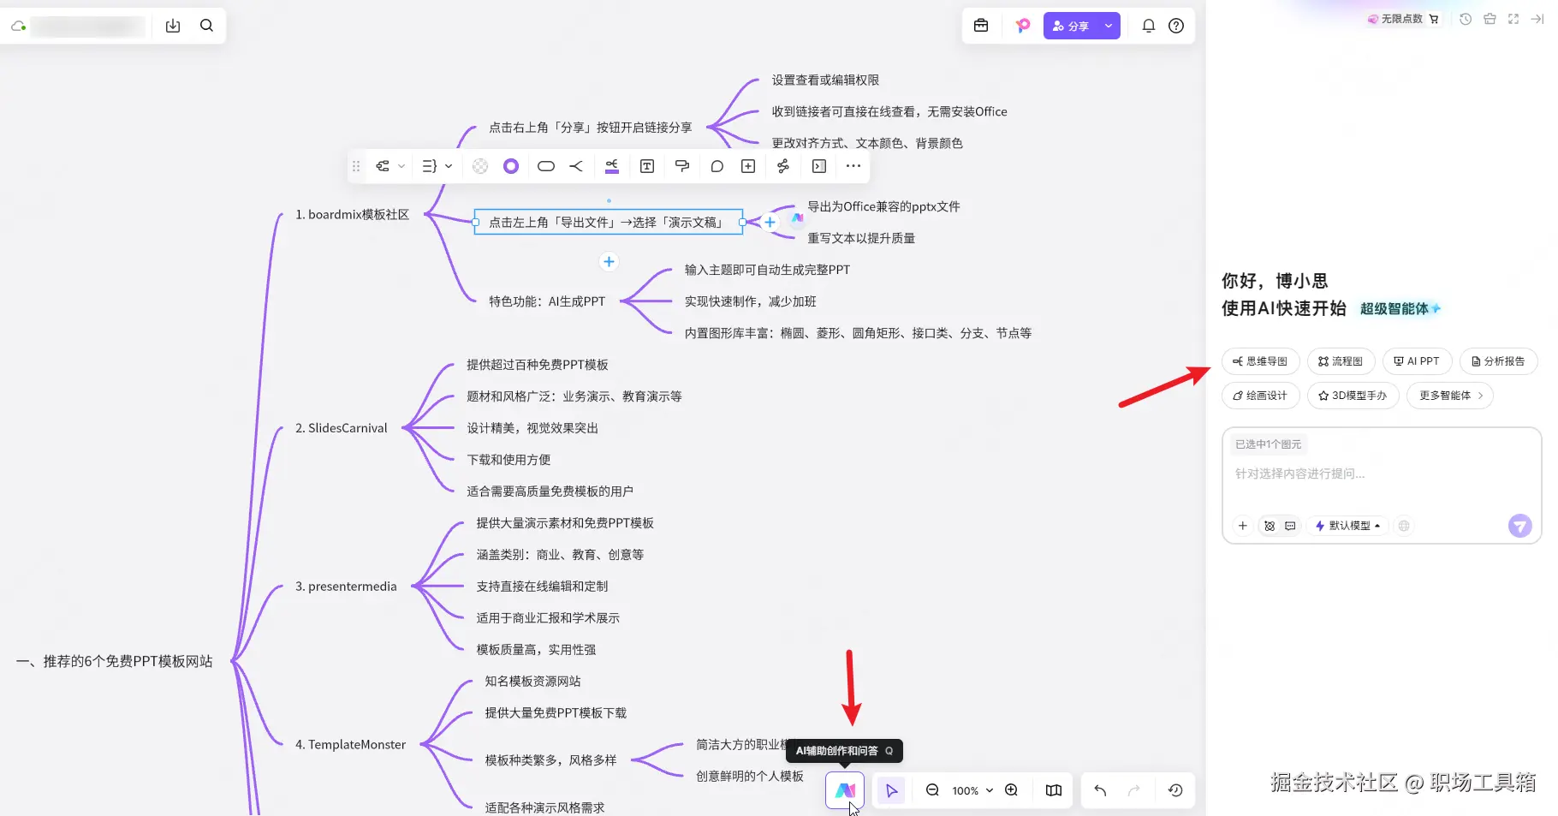The height and width of the screenshot is (816, 1558).
Task: Click the add child plus right of the selected node
Action: point(770,223)
